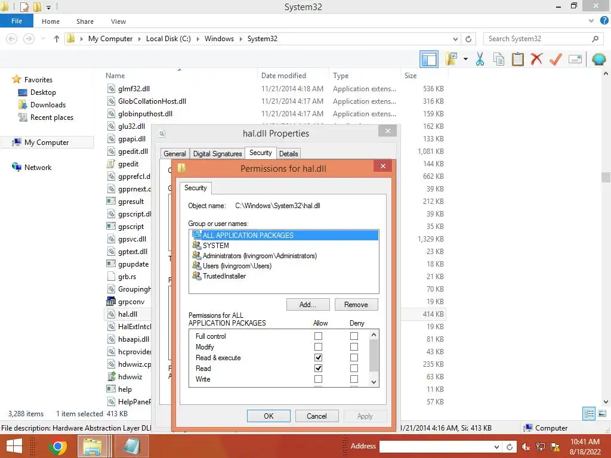Click the envelope email icon in toolbar
The width and height of the screenshot is (611, 458).
[575, 60]
